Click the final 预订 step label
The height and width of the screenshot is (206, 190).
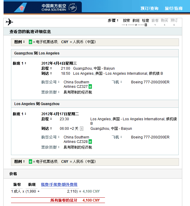pos(174,21)
